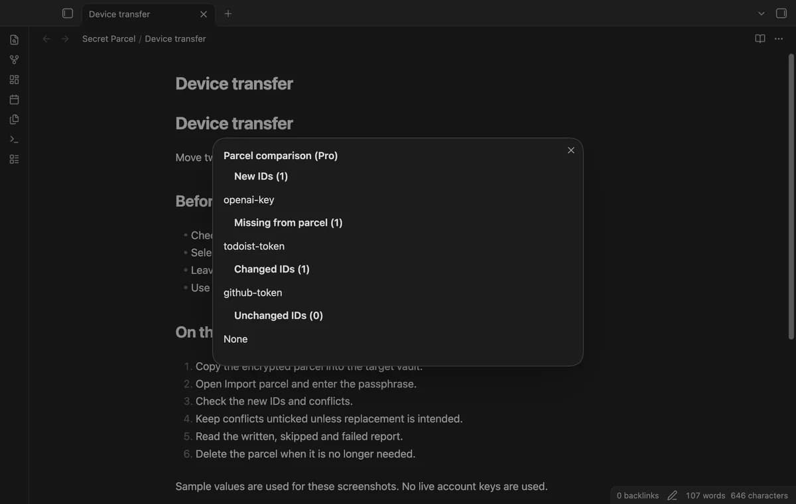This screenshot has width=796, height=504.
Task: Click the sentence starting "Sample values are used"
Action: pyautogui.click(x=362, y=486)
